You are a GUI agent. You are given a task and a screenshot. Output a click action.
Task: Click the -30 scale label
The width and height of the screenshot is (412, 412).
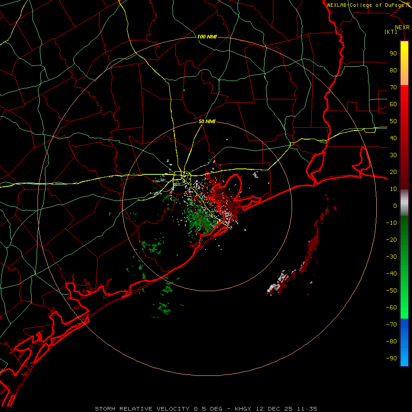click(x=391, y=257)
